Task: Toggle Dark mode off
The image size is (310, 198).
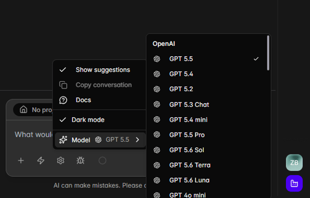Action: point(100,119)
